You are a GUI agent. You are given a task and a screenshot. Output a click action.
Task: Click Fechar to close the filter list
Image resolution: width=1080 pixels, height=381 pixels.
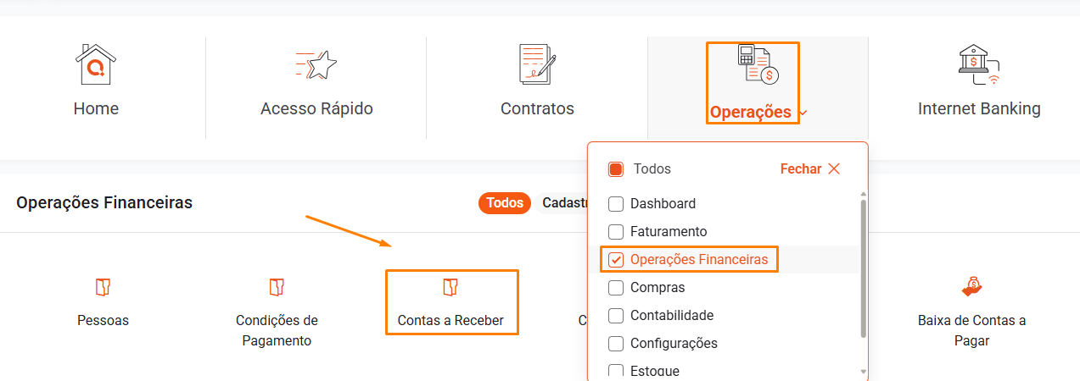click(x=809, y=169)
